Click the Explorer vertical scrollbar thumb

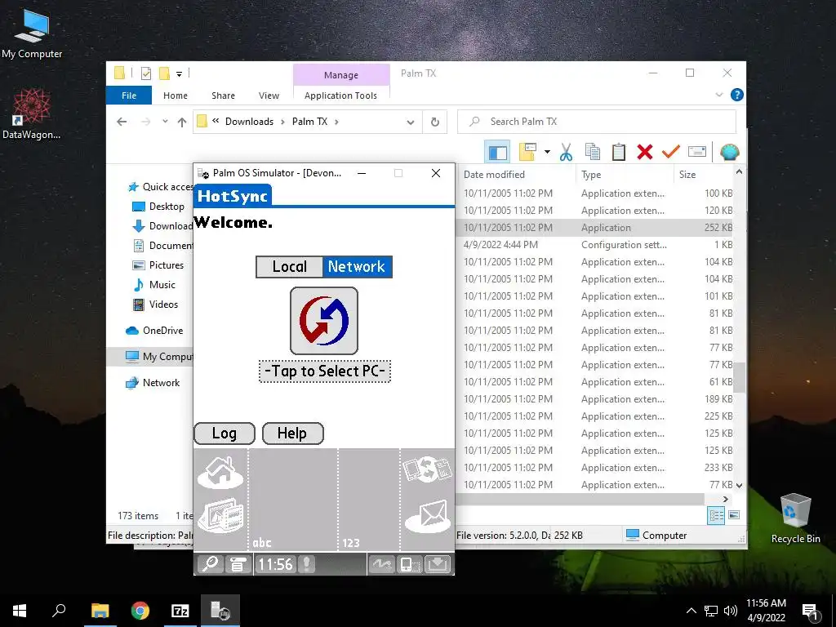739,377
